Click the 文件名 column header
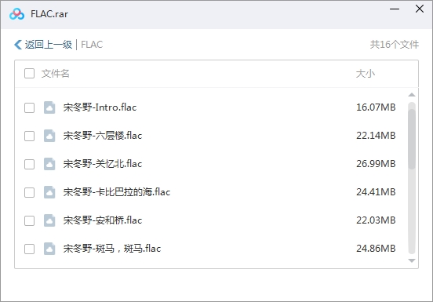Viewport: 433px width, 302px height. coord(55,74)
